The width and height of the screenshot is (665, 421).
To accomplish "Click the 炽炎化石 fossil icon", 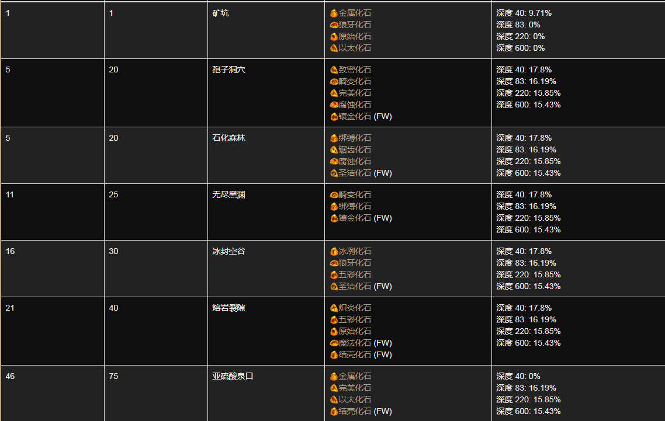I will pos(334,308).
